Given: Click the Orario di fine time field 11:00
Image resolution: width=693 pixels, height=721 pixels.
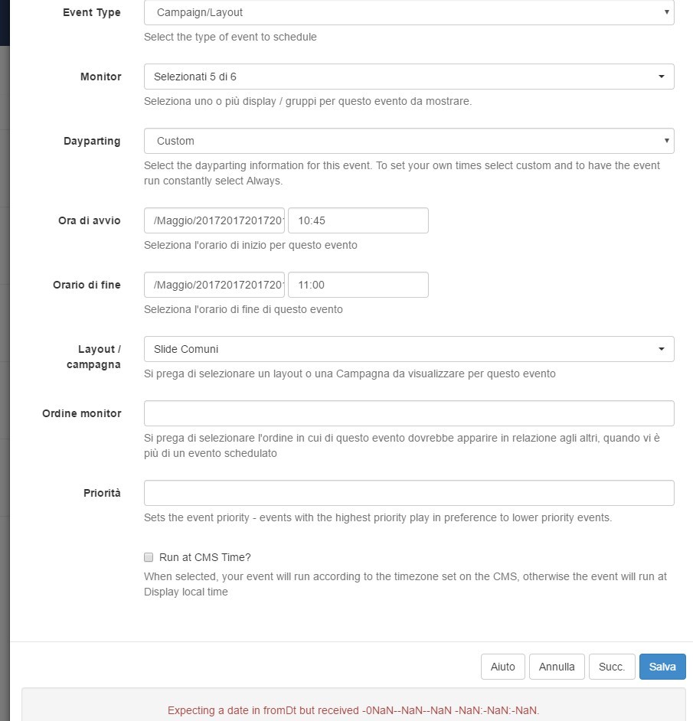Looking at the screenshot, I should (358, 285).
